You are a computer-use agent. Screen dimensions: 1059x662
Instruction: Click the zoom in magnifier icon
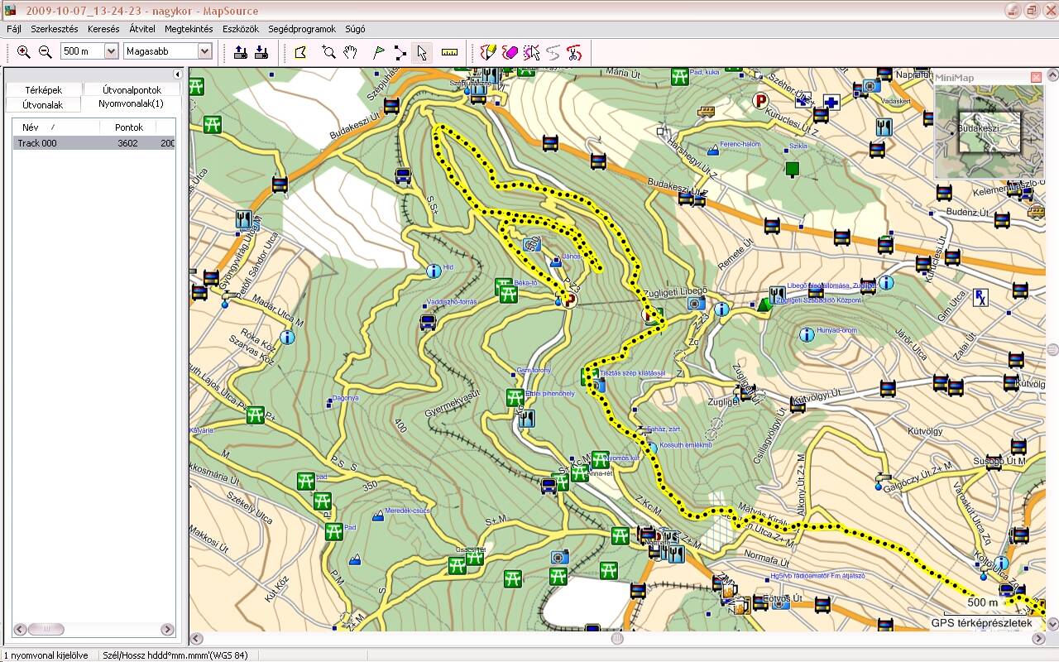23,52
